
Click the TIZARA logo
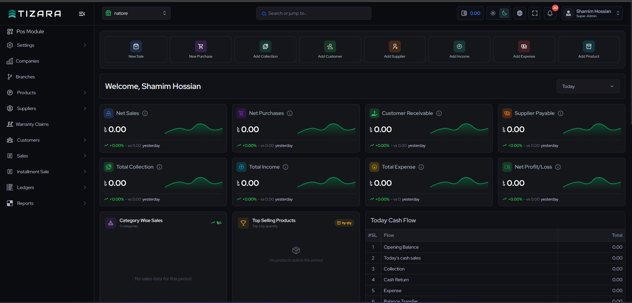coord(35,14)
